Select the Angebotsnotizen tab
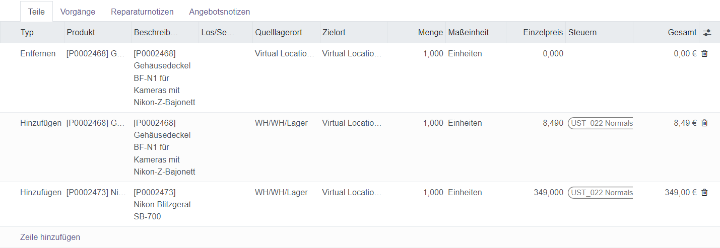This screenshot has height=248, width=720. [x=219, y=12]
